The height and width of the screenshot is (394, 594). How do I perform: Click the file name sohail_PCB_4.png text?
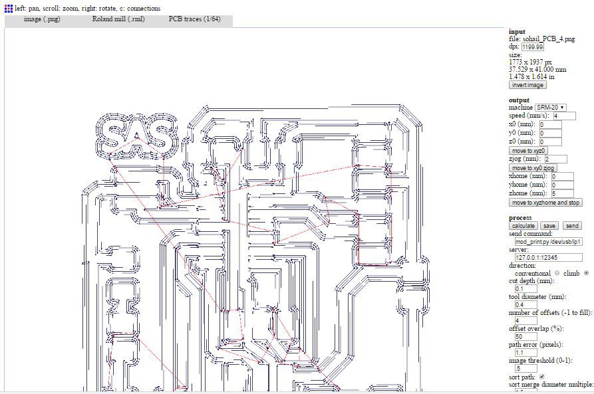tap(549, 39)
